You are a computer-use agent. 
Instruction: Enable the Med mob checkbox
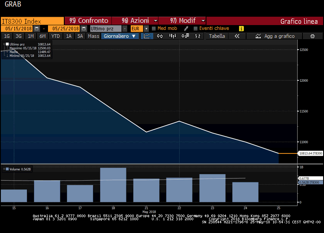[154, 29]
